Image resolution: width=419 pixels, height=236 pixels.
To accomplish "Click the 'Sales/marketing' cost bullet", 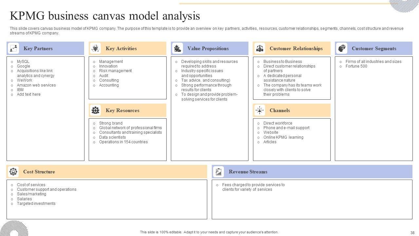I will (x=32, y=194).
